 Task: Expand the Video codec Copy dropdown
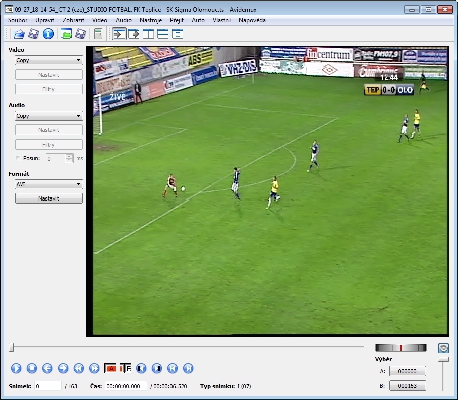click(x=49, y=60)
